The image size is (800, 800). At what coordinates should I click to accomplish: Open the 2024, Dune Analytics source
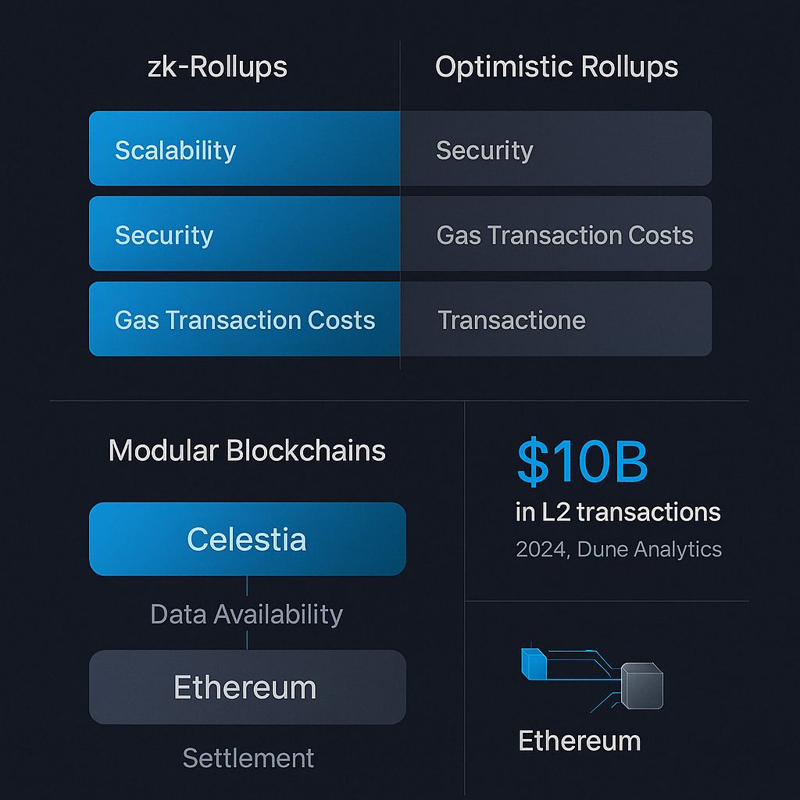click(619, 549)
